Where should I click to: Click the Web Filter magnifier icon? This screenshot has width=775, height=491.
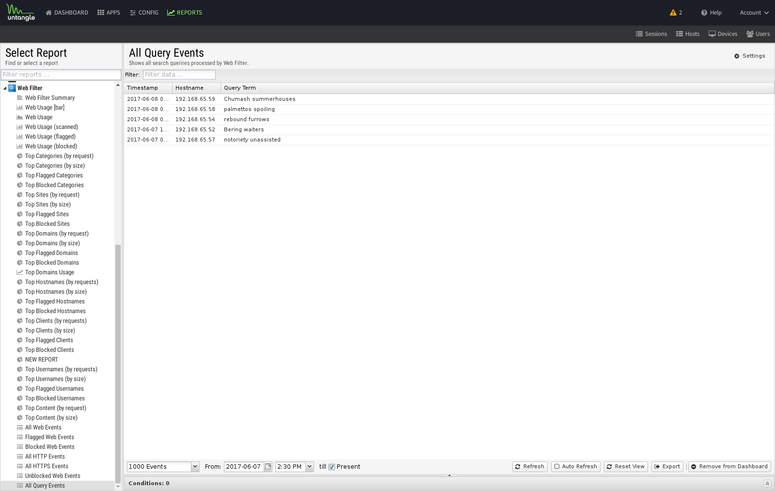pos(12,88)
